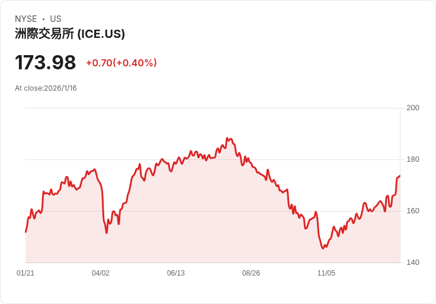Image resolution: width=436 pixels, height=304 pixels.
Task: Click the stock title 洲際交易所 (ICE.US)
Action: pos(70,34)
